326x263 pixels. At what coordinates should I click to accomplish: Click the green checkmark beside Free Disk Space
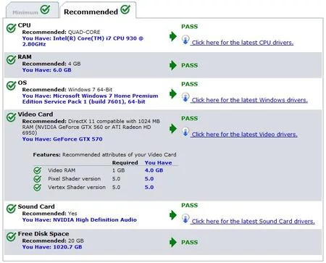(11, 237)
